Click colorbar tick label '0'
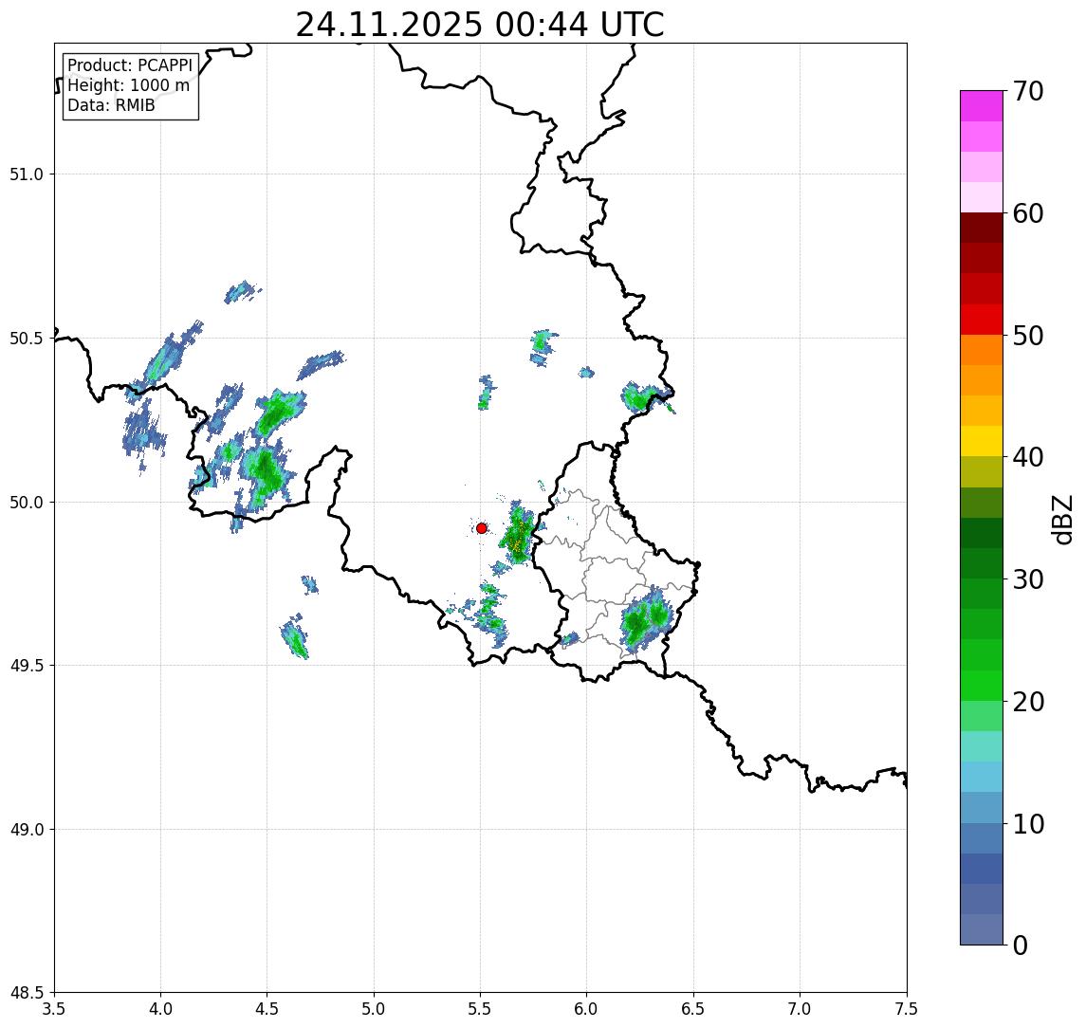 [1021, 945]
